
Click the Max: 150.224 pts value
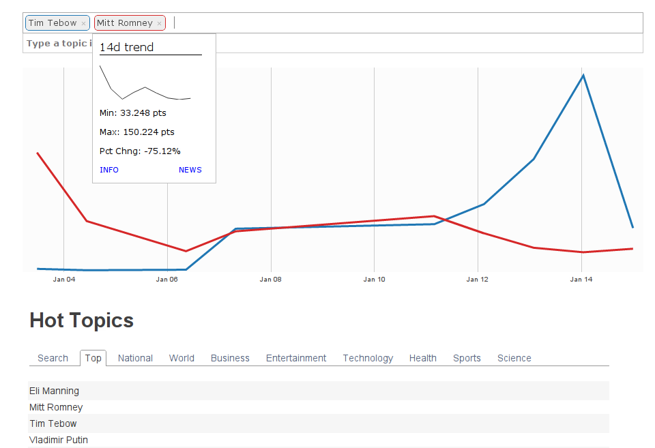coord(137,132)
